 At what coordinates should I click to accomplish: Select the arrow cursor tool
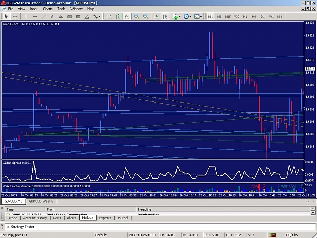(6, 17)
